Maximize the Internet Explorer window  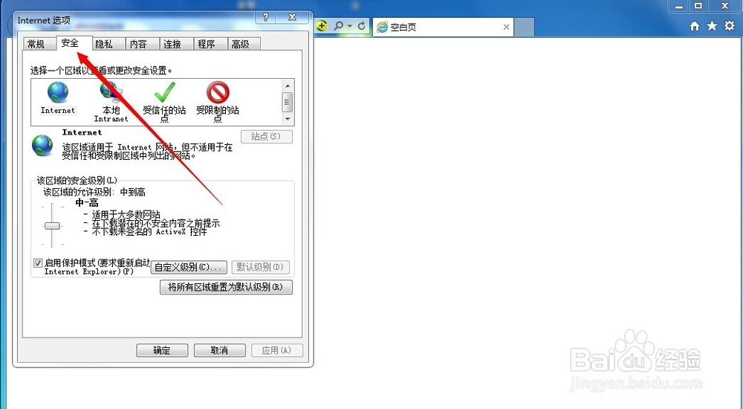[698, 6]
